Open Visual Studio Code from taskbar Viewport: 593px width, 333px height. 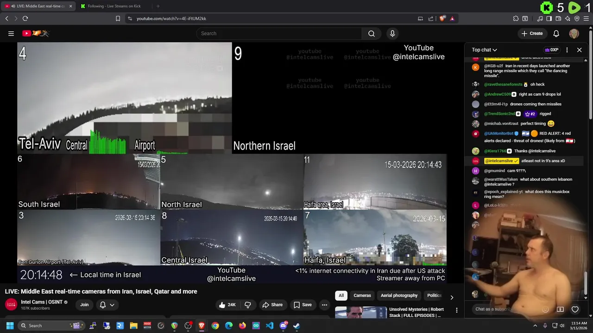pyautogui.click(x=270, y=326)
